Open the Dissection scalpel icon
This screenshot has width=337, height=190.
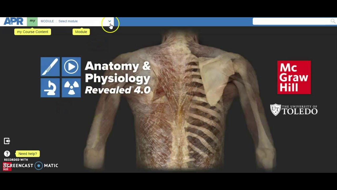click(50, 67)
